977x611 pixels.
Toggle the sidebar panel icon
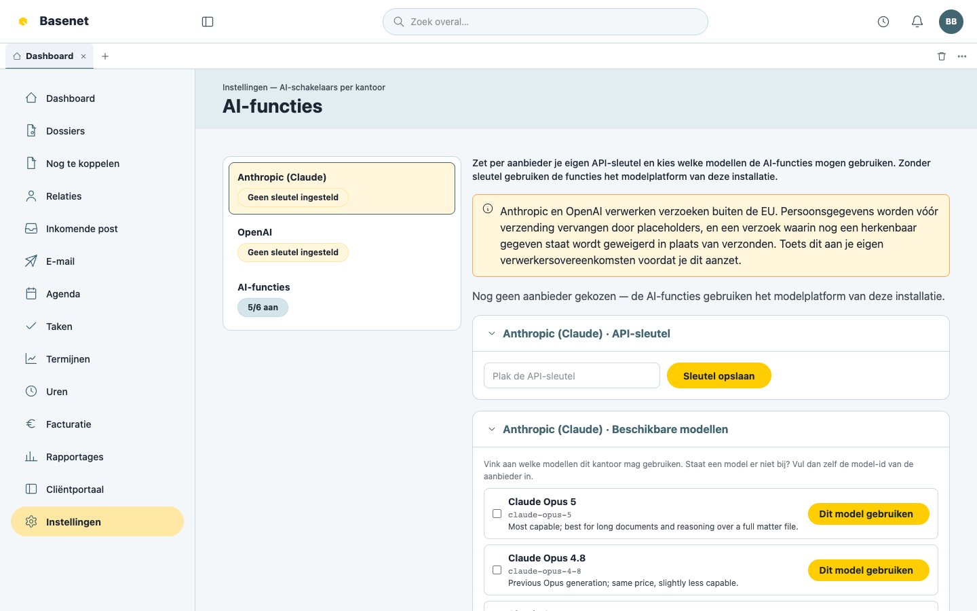(x=208, y=22)
